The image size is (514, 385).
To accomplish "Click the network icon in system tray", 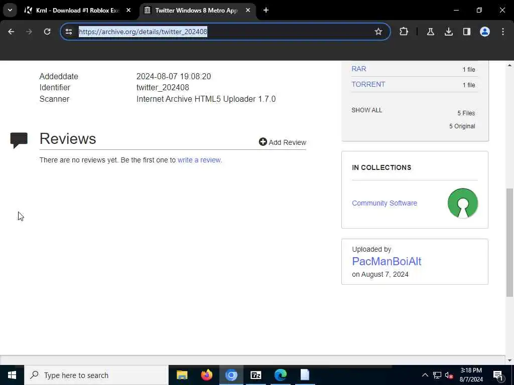I will (437, 375).
